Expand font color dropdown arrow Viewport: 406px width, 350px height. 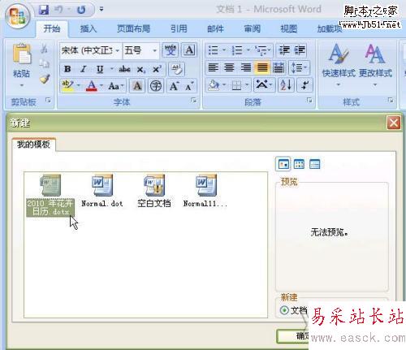pyautogui.click(x=101, y=86)
